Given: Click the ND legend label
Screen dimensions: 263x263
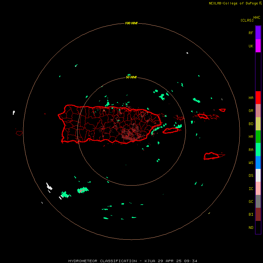Looking at the screenshot, I should [x=251, y=228].
